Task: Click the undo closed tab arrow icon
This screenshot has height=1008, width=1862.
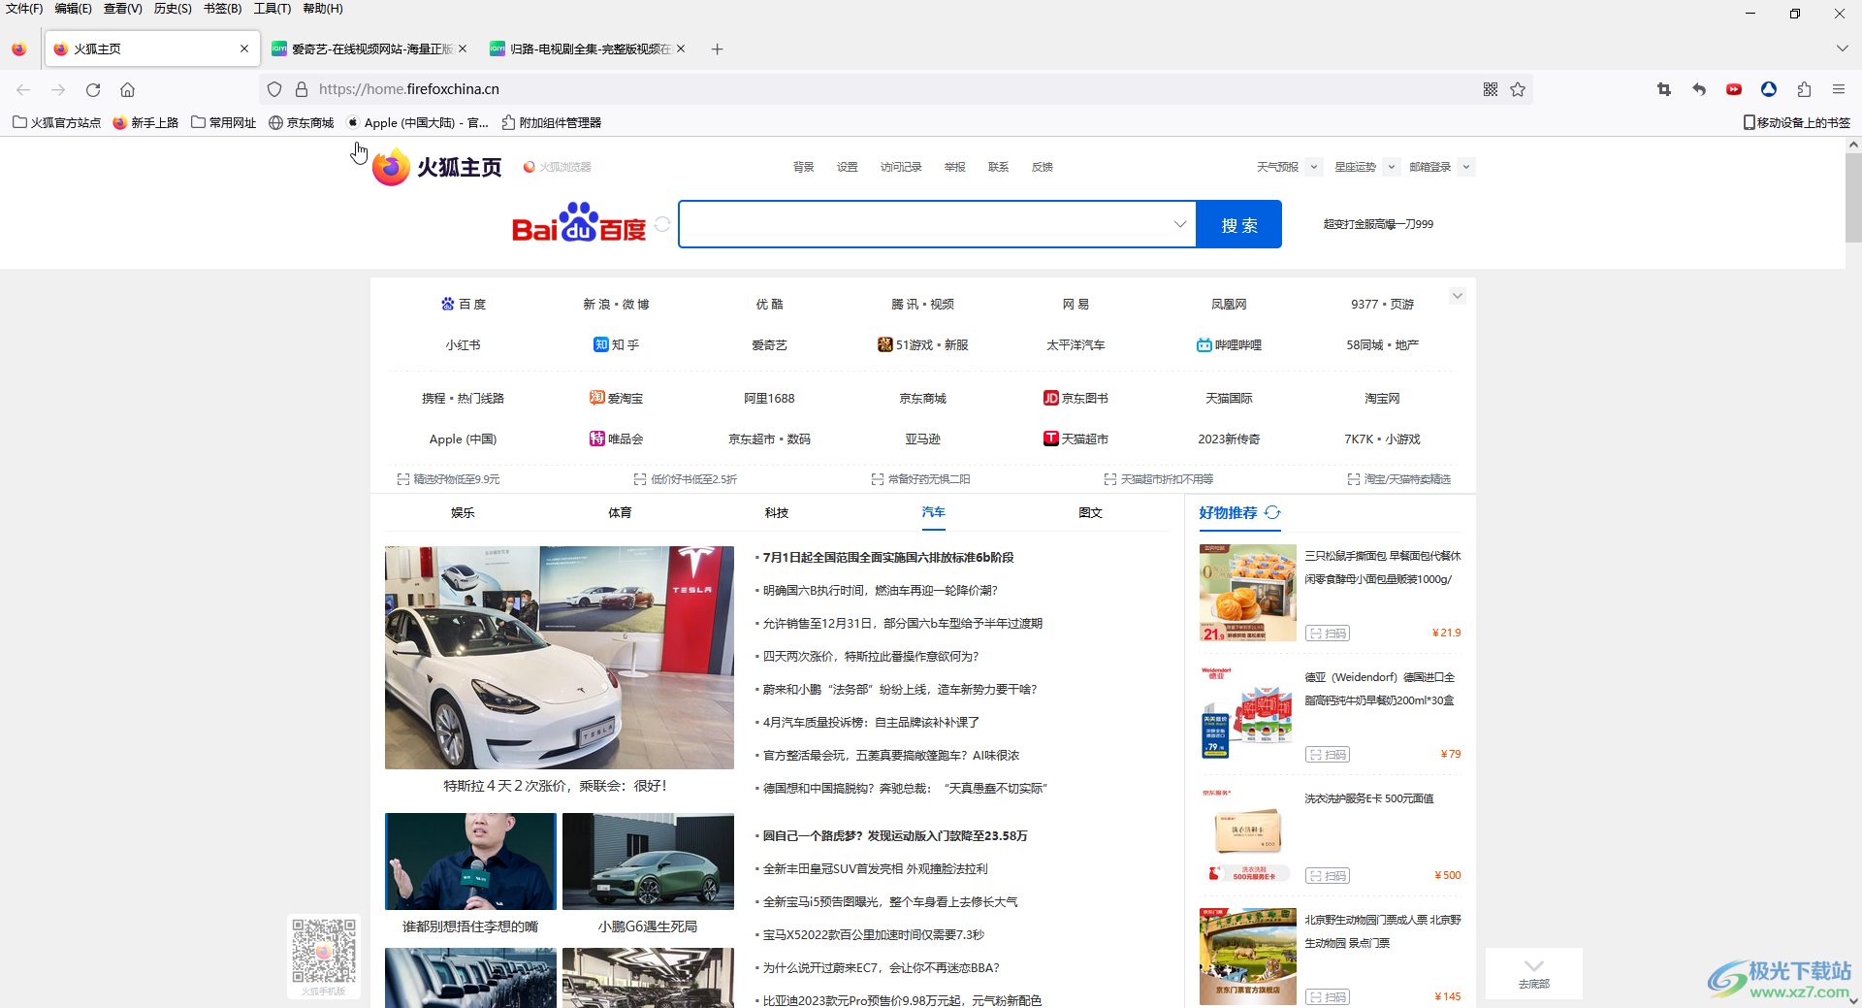Action: tap(1699, 89)
